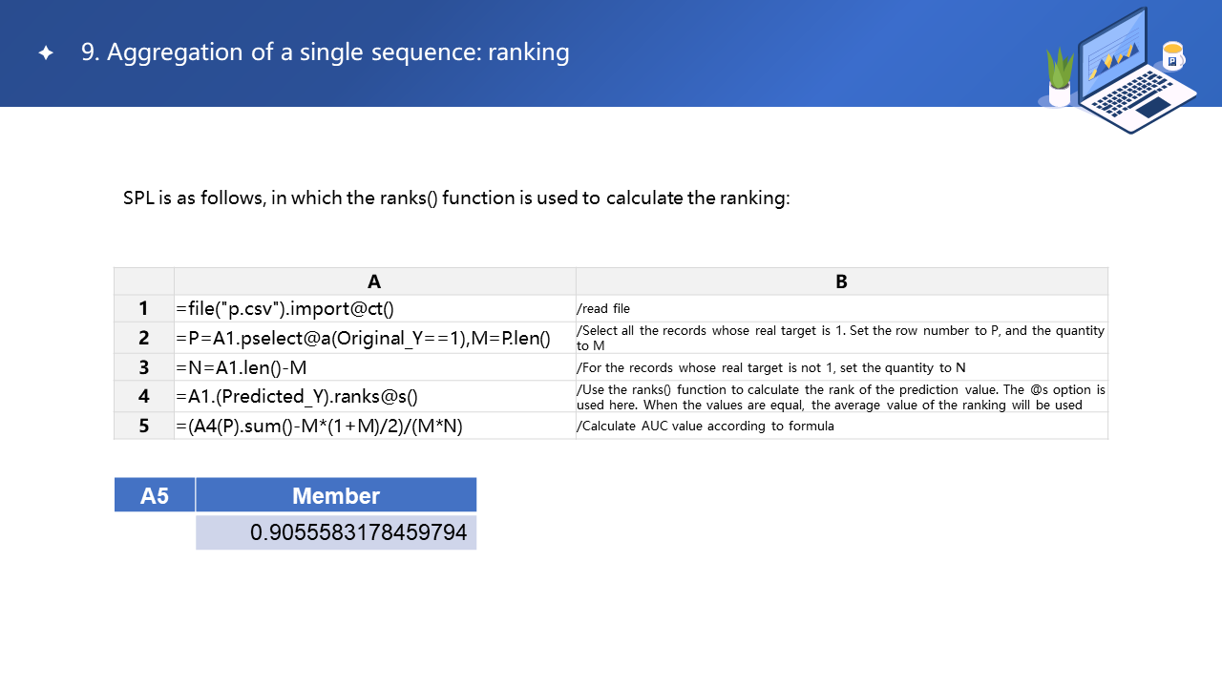
Task: Select the slide title about ranking aggregation
Action: click(x=325, y=52)
